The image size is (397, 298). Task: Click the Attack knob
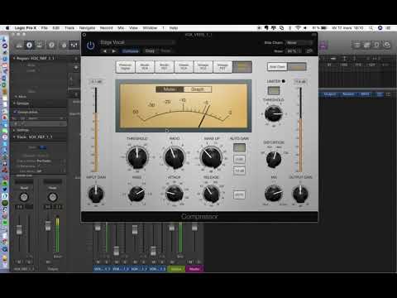(x=175, y=194)
